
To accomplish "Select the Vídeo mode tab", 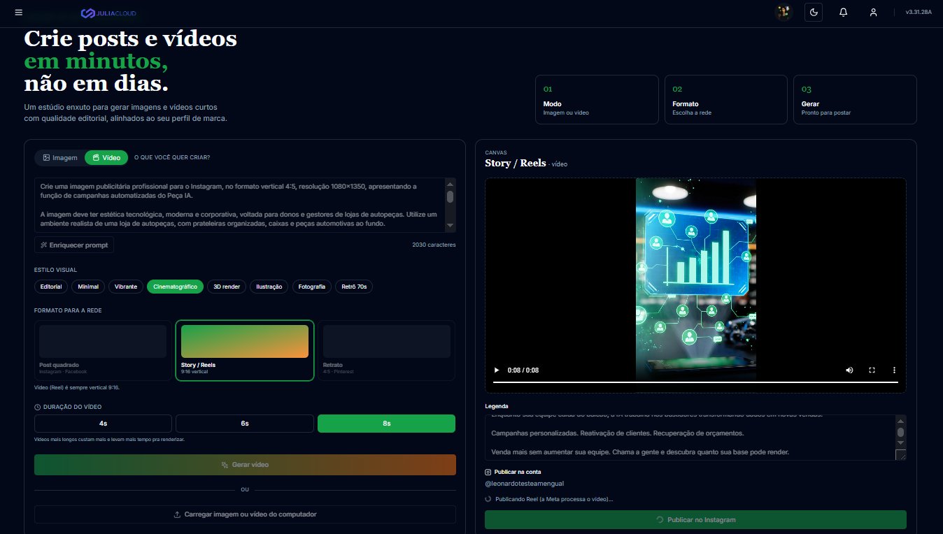I will pos(106,157).
